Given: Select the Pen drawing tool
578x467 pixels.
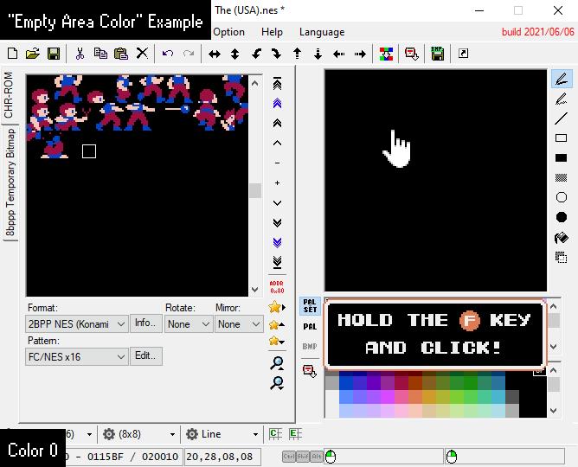Looking at the screenshot, I should 562,79.
